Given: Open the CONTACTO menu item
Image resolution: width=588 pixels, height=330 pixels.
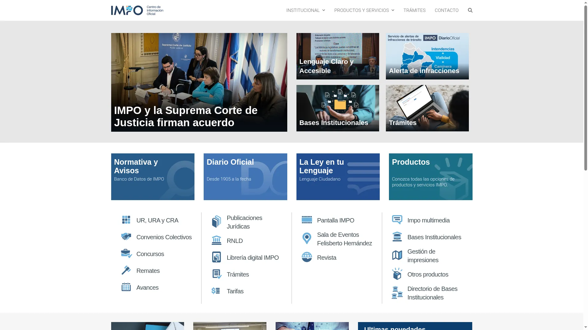Looking at the screenshot, I should pyautogui.click(x=447, y=10).
